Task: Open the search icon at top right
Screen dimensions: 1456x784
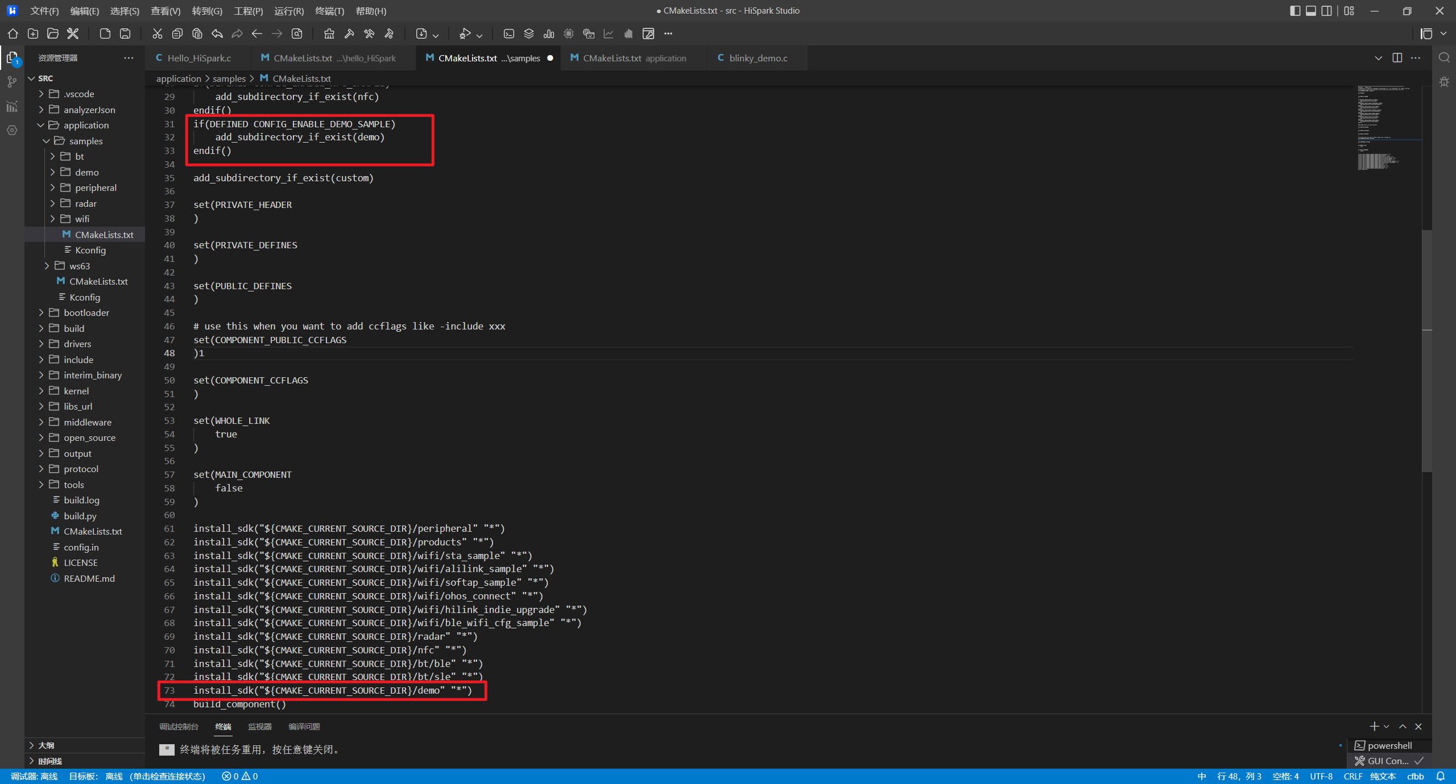Action: 1444,57
